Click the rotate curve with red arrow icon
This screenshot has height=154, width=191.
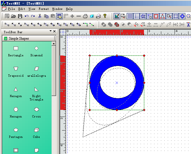(x=136, y=24)
